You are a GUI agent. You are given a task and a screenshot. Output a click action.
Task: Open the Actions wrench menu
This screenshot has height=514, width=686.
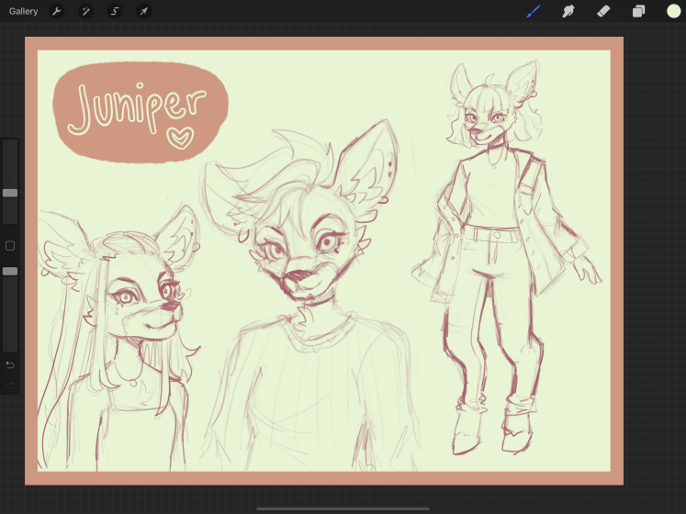56,11
